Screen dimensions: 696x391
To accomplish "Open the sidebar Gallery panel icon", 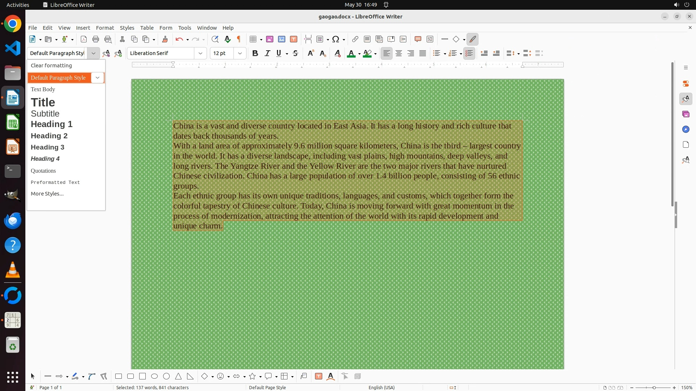I will pyautogui.click(x=685, y=114).
